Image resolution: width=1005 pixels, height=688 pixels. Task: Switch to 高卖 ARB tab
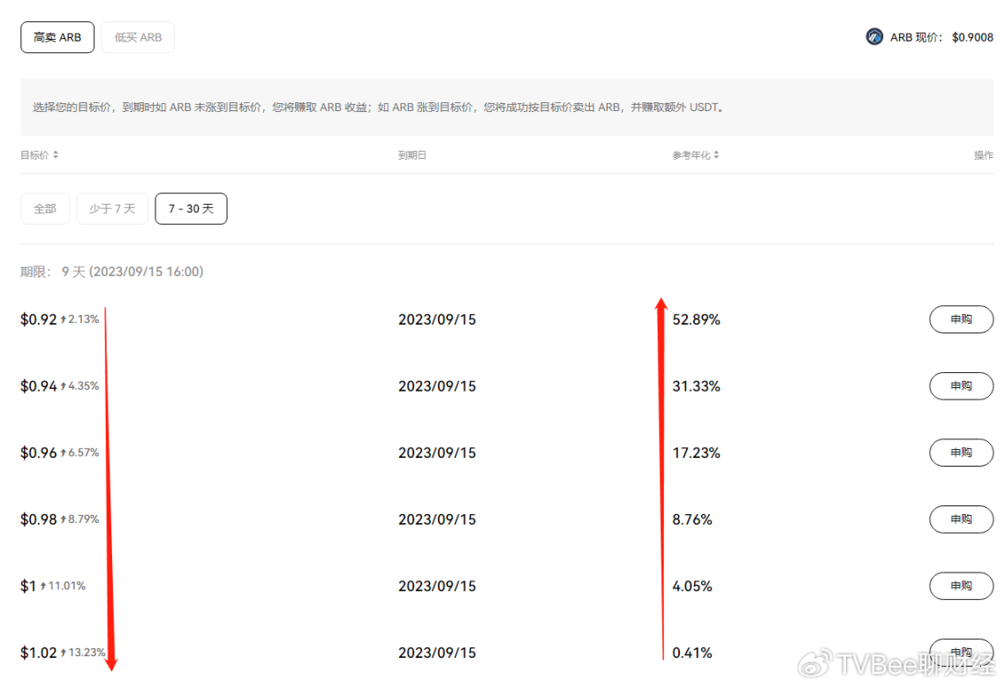pyautogui.click(x=57, y=38)
